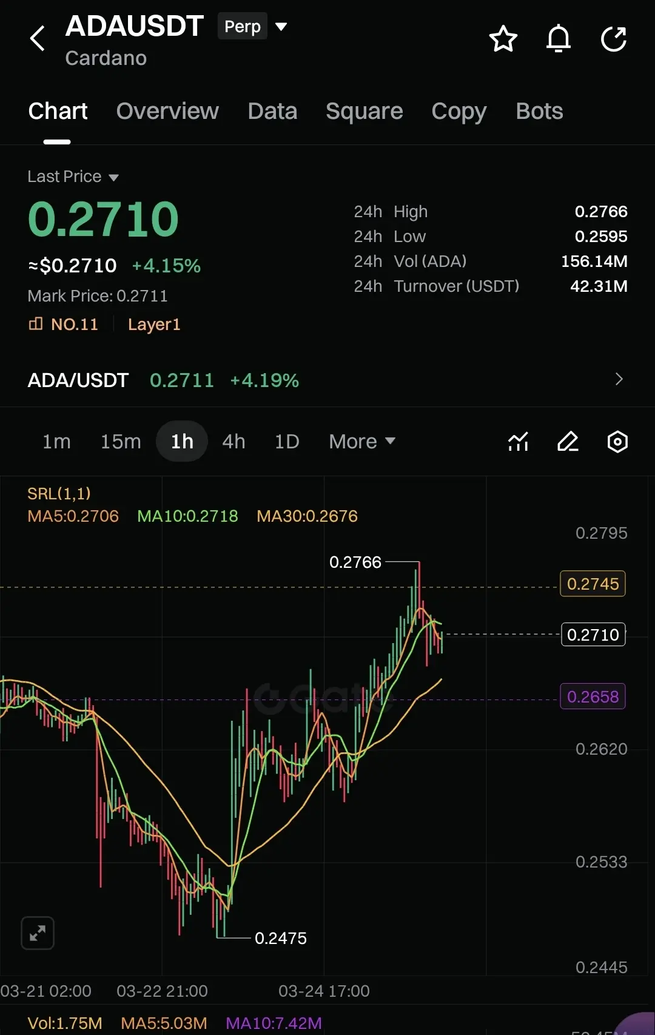
Task: Select the 1h timeframe
Action: [182, 442]
